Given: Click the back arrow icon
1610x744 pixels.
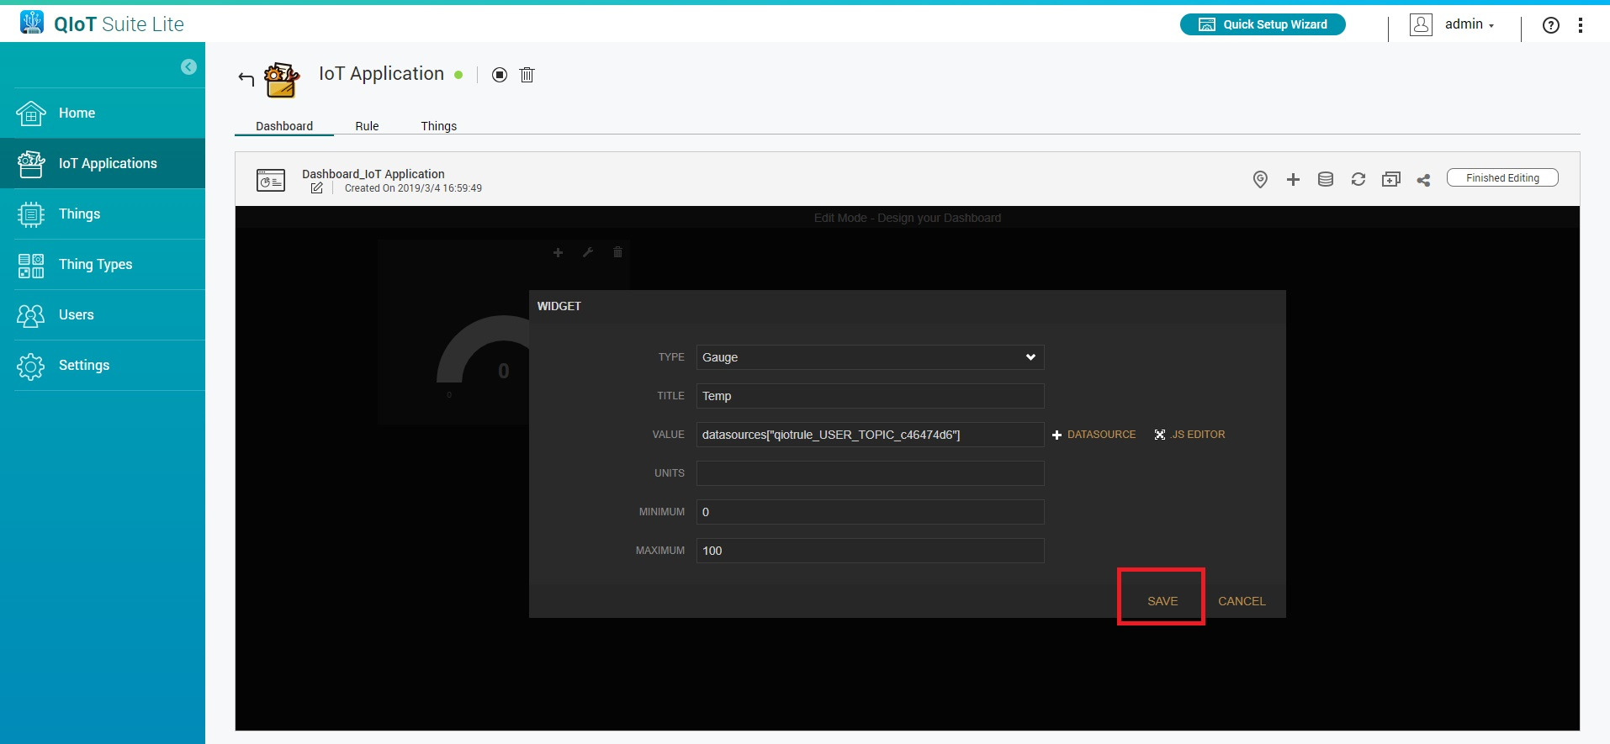Looking at the screenshot, I should click(x=246, y=78).
